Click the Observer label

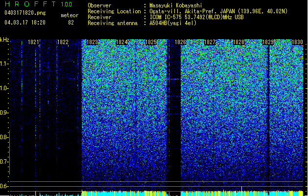99,5
